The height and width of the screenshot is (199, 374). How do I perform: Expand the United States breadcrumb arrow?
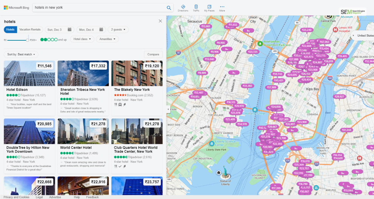[354, 35]
